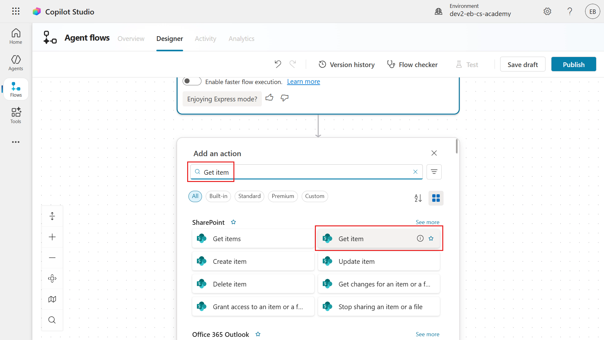
Task: Click the minimap icon on canvas controls
Action: click(x=52, y=299)
